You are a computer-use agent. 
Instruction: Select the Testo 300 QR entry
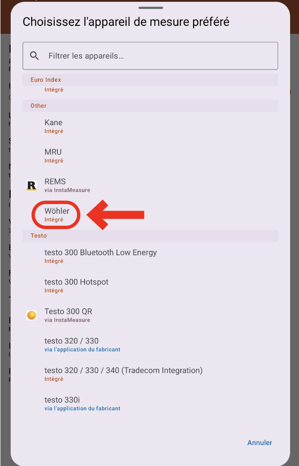coord(150,315)
